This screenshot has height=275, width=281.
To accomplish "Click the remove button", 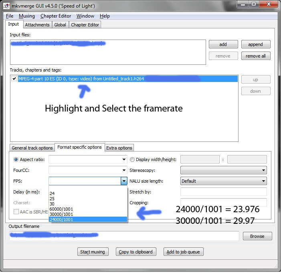I will 223,56.
